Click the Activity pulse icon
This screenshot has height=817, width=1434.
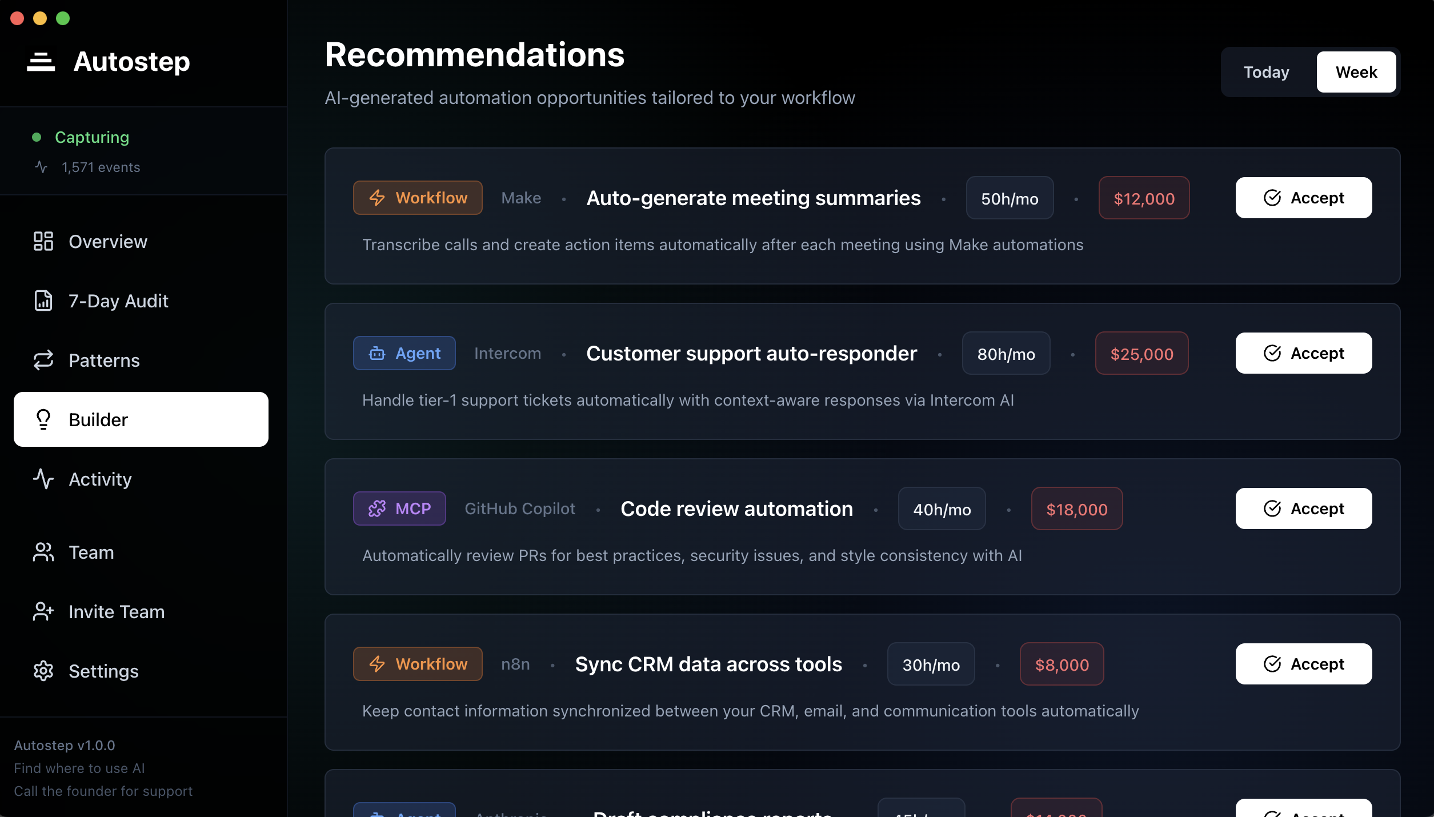[x=43, y=479]
